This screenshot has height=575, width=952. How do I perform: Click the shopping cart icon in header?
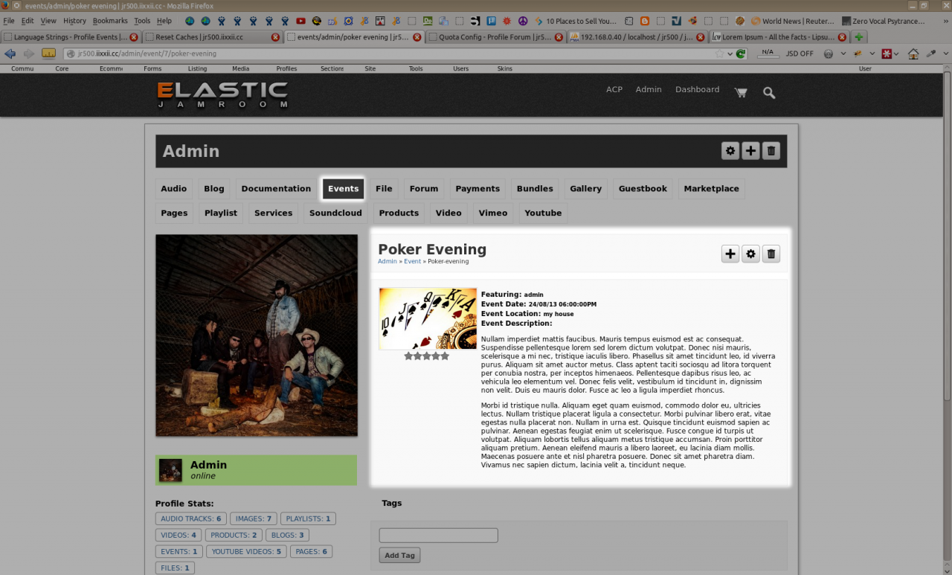click(740, 92)
